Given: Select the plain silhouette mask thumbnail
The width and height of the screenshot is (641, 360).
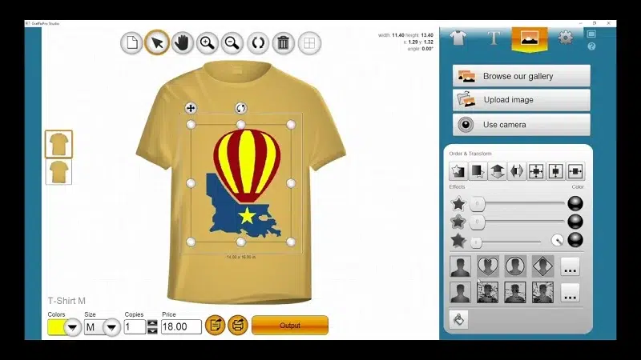Looking at the screenshot, I should tap(460, 266).
